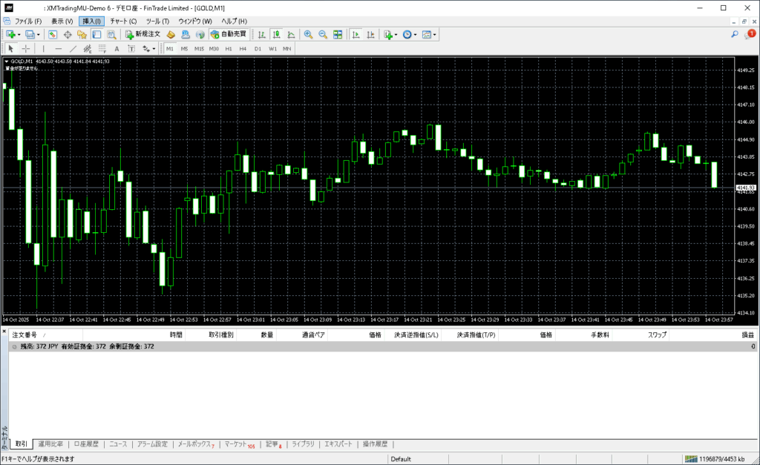Click the search magnifier icon top right
Viewport: 760px width, 465px height.
(x=735, y=34)
